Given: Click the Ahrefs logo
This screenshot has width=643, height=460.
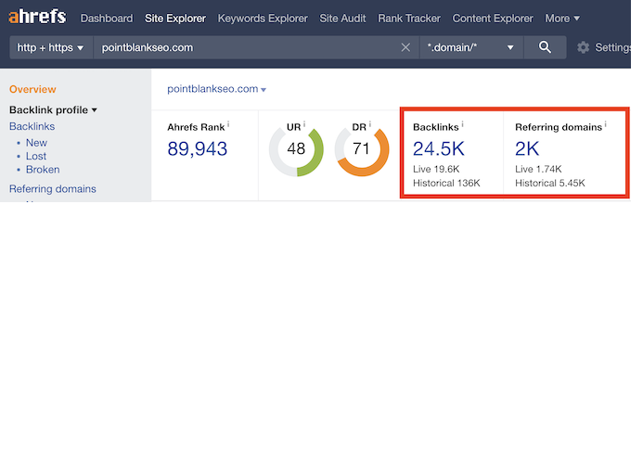Looking at the screenshot, I should click(x=37, y=17).
